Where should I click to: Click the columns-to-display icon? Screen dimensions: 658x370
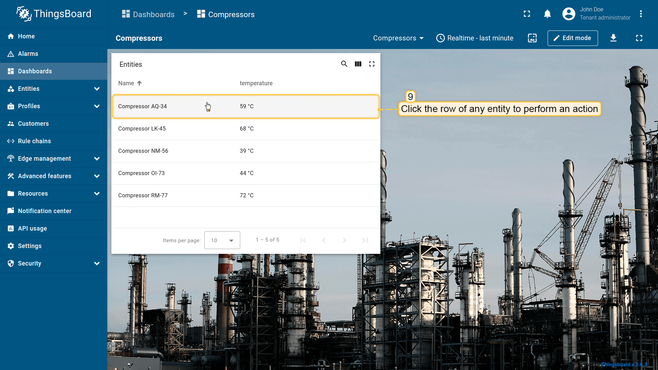pyautogui.click(x=358, y=64)
